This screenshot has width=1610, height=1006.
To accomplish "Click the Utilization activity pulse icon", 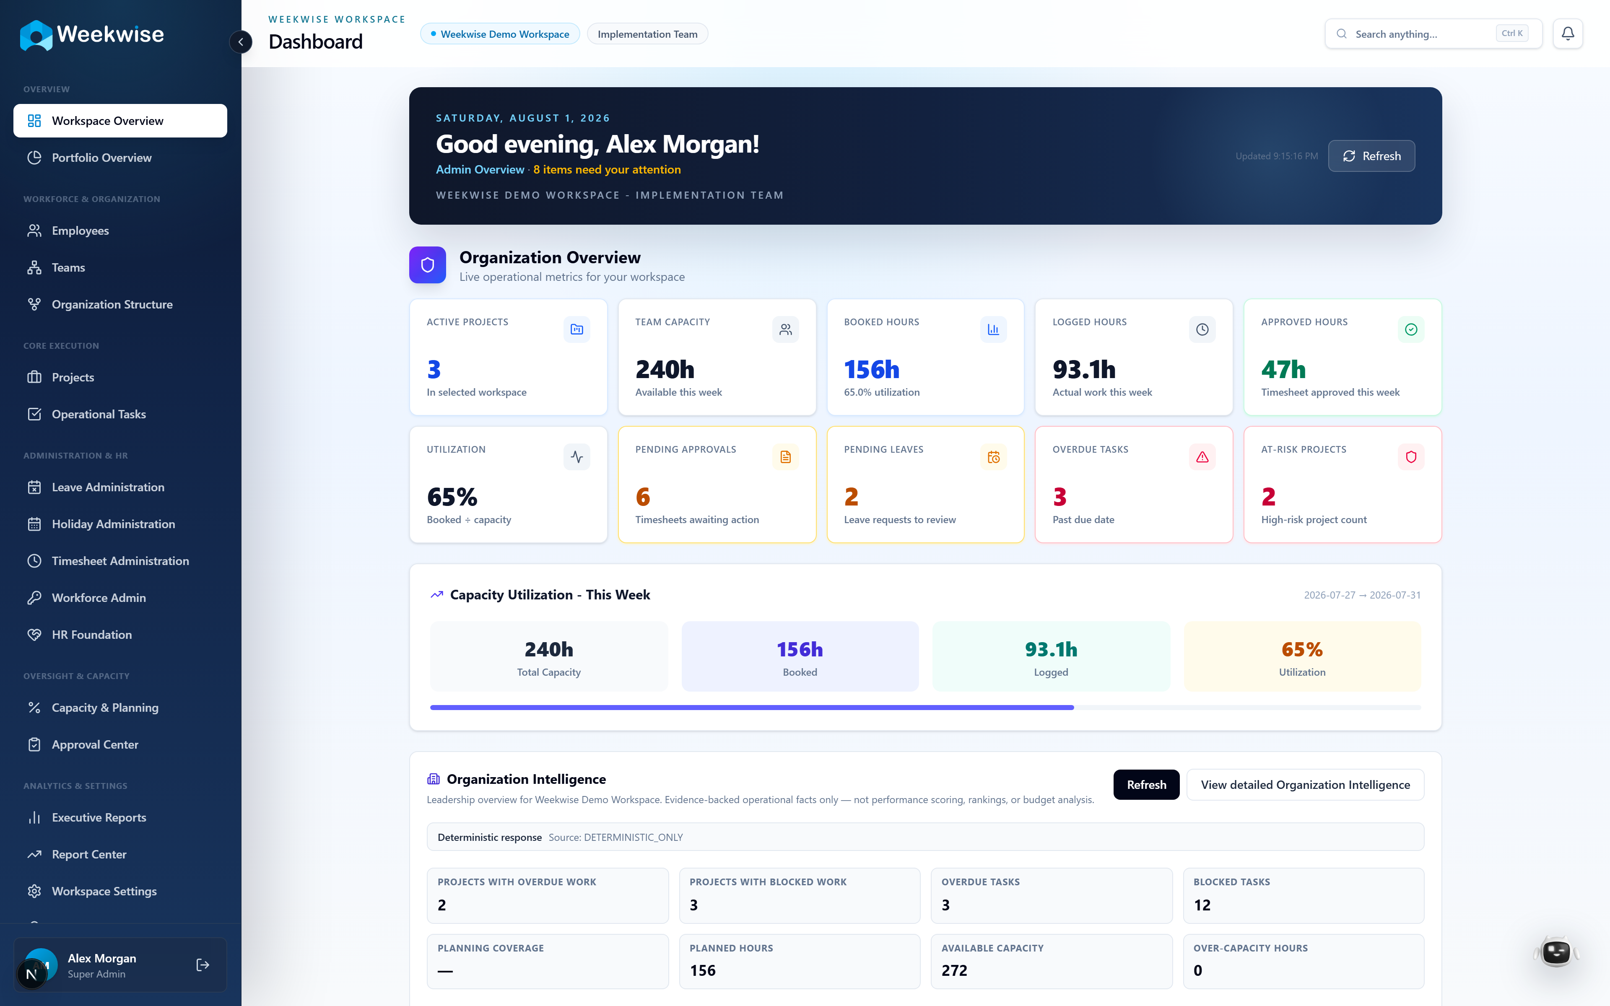I will 576,457.
